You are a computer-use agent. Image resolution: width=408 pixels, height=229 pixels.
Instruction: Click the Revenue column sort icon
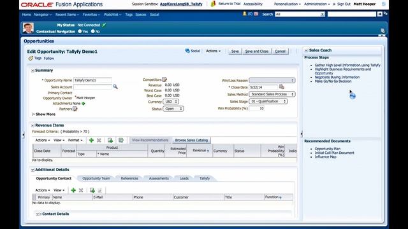tap(208, 151)
